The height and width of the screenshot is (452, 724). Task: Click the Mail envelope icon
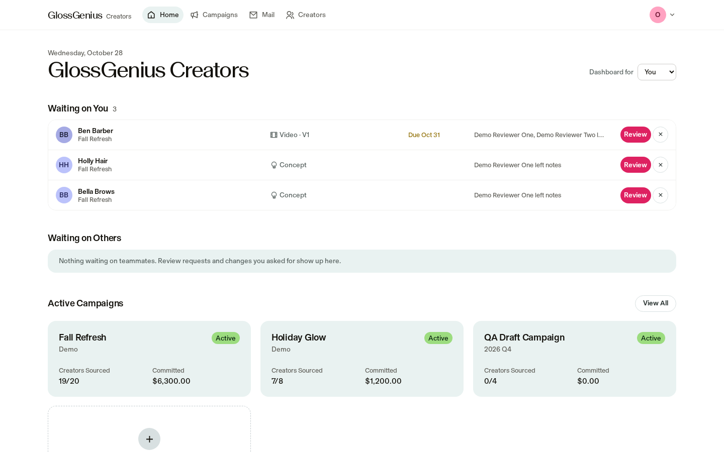[253, 15]
